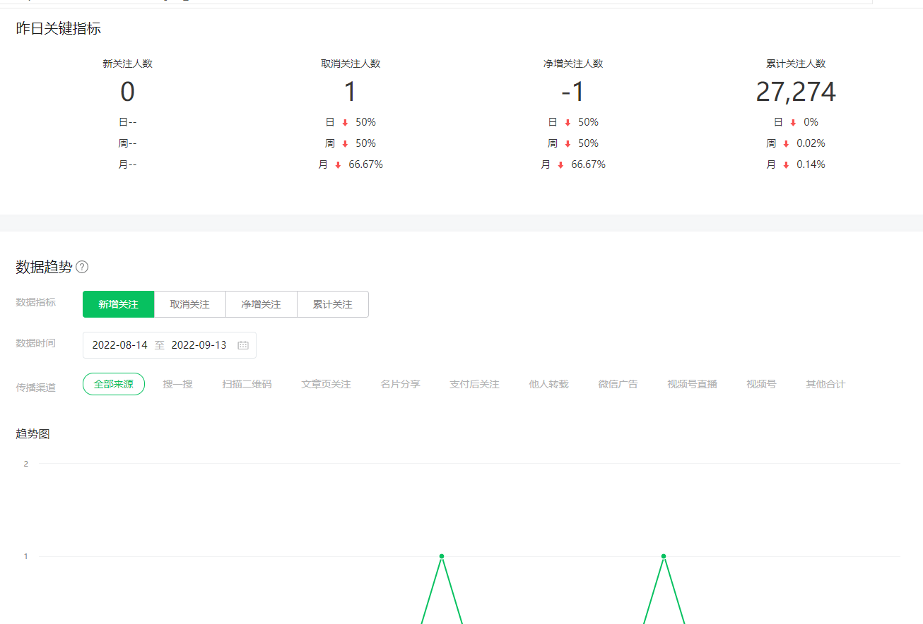Select the 新增关注 metric tab
Image resolution: width=923 pixels, height=624 pixels.
(119, 304)
